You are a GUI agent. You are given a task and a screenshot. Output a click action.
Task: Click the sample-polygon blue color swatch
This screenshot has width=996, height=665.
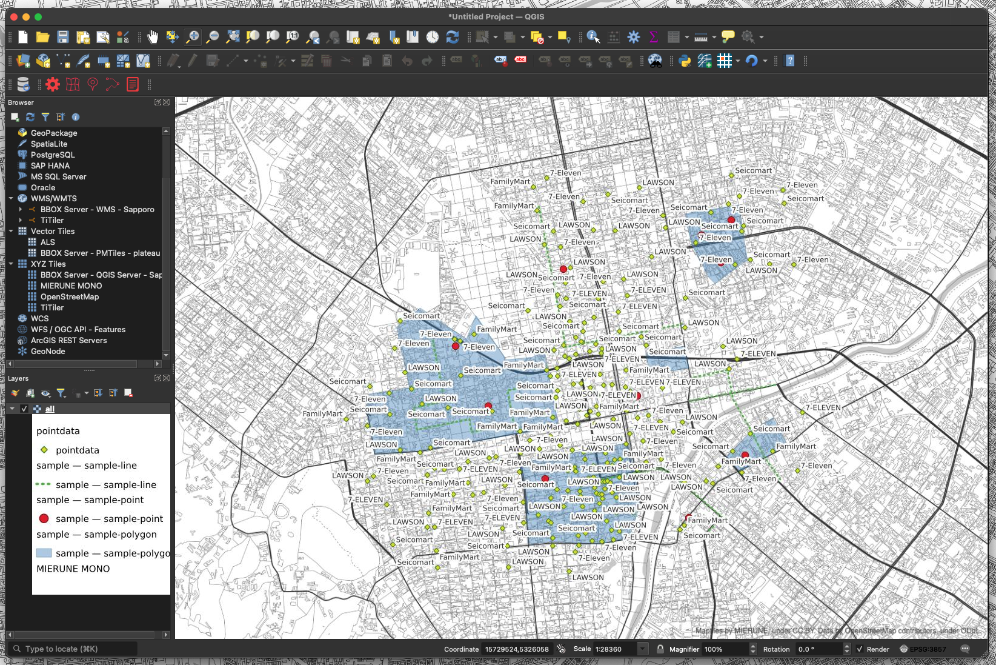(x=44, y=553)
